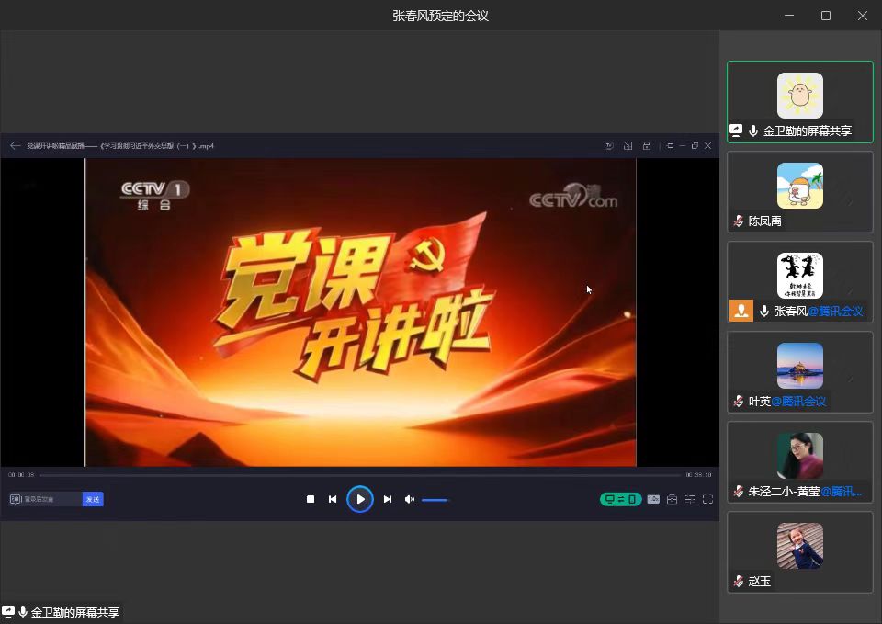This screenshot has height=624, width=882.
Task: Adjust the blue volume slider
Action: pos(435,500)
